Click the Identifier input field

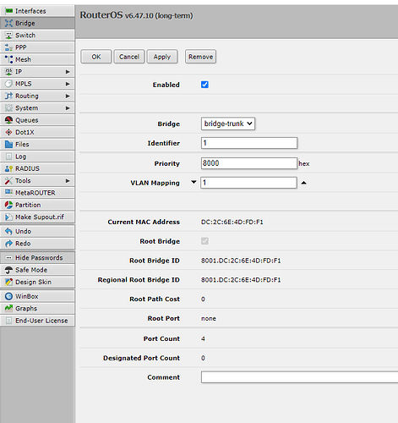(249, 143)
